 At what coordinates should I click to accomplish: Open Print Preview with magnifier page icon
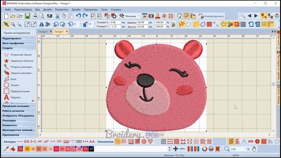(x=42, y=16)
